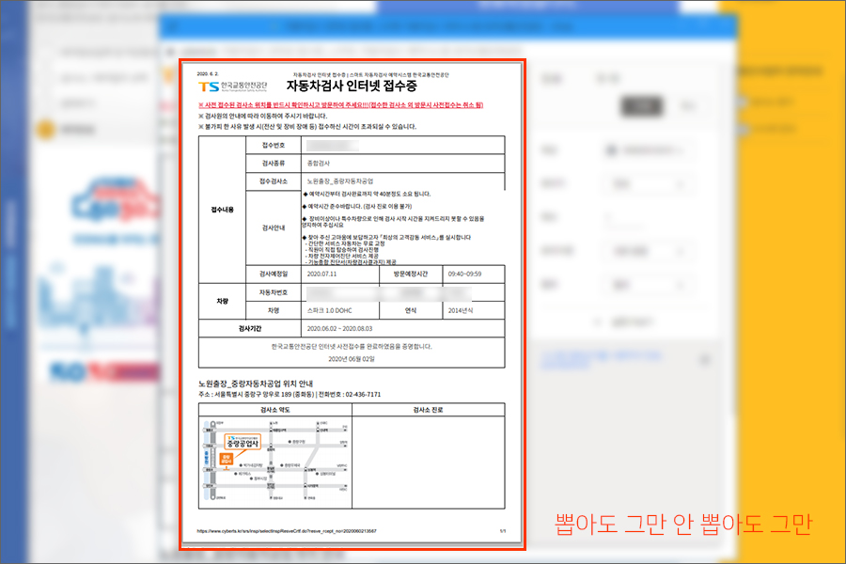Click the TS 한국교통안전공단 logo
Viewport: 846px width, 564px height.
tap(232, 86)
